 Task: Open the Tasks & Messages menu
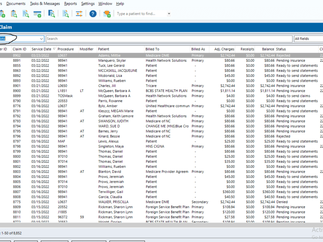tap(45, 4)
